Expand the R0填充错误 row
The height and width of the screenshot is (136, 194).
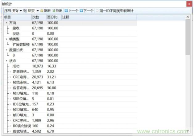click(10, 126)
